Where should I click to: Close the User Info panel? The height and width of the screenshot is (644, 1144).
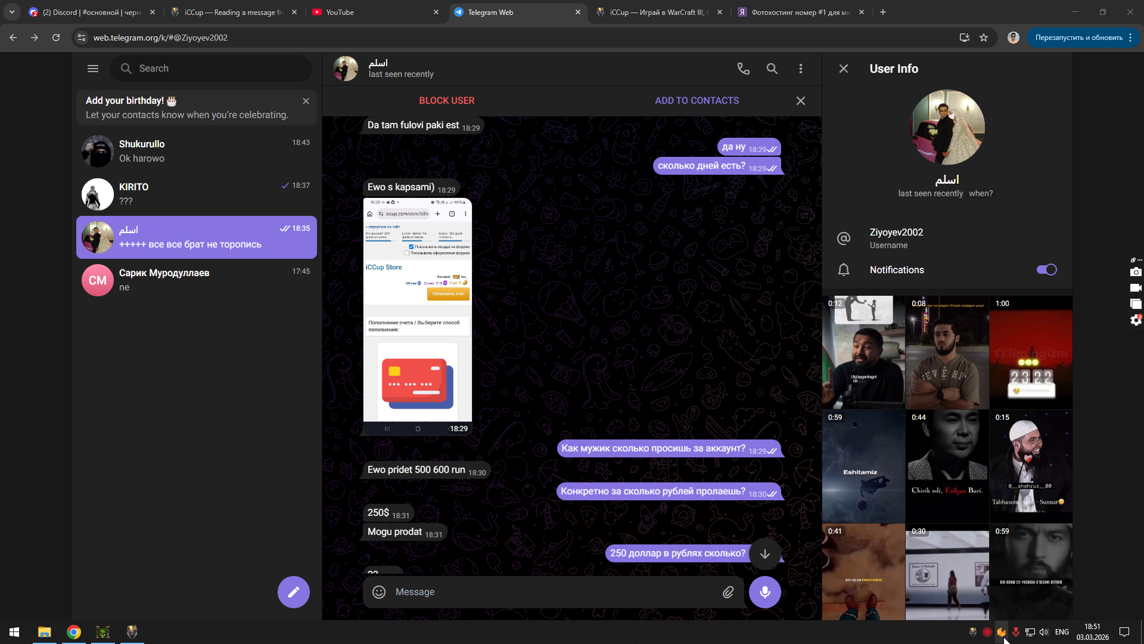[843, 69]
